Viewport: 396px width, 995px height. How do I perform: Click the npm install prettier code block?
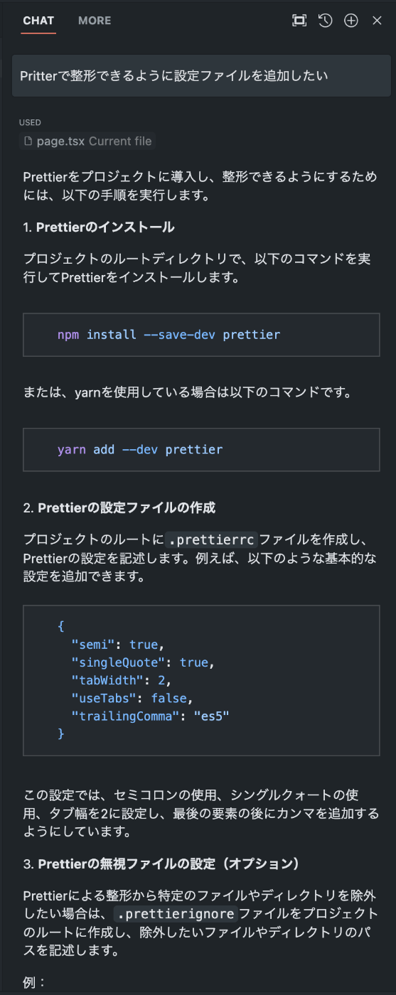coord(201,334)
